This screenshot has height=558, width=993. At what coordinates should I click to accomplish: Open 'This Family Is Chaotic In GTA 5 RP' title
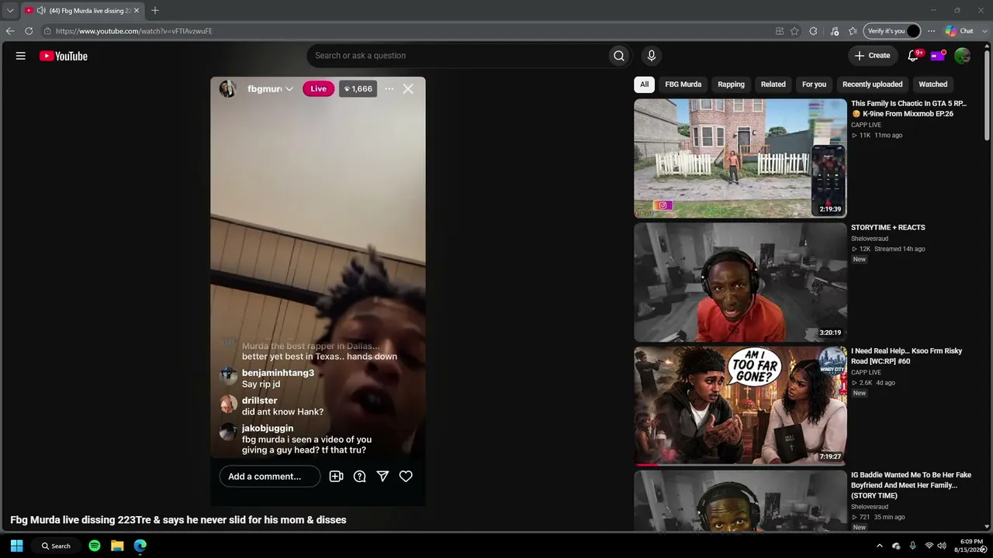[909, 108]
